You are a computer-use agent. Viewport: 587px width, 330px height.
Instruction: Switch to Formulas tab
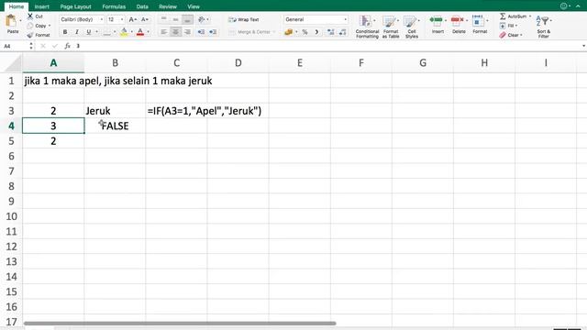pyautogui.click(x=114, y=6)
